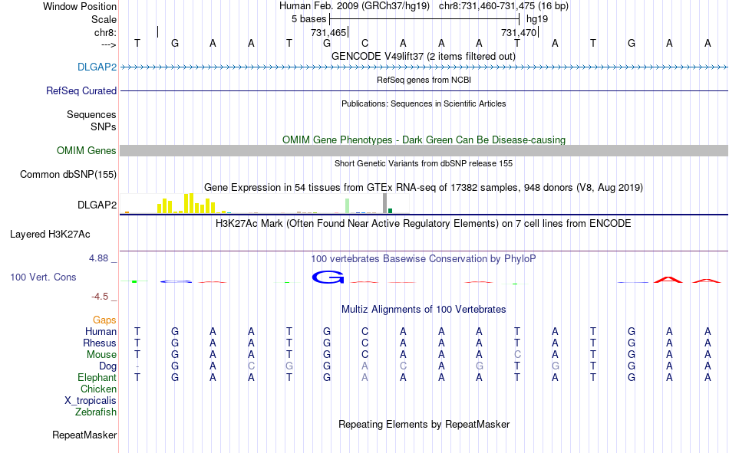Click the gray OMIM Genes bar
Screen dimensions: 729x453
tap(424, 150)
